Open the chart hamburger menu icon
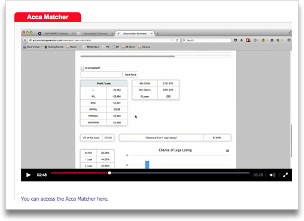This screenshot has height=221, width=304. (227, 151)
